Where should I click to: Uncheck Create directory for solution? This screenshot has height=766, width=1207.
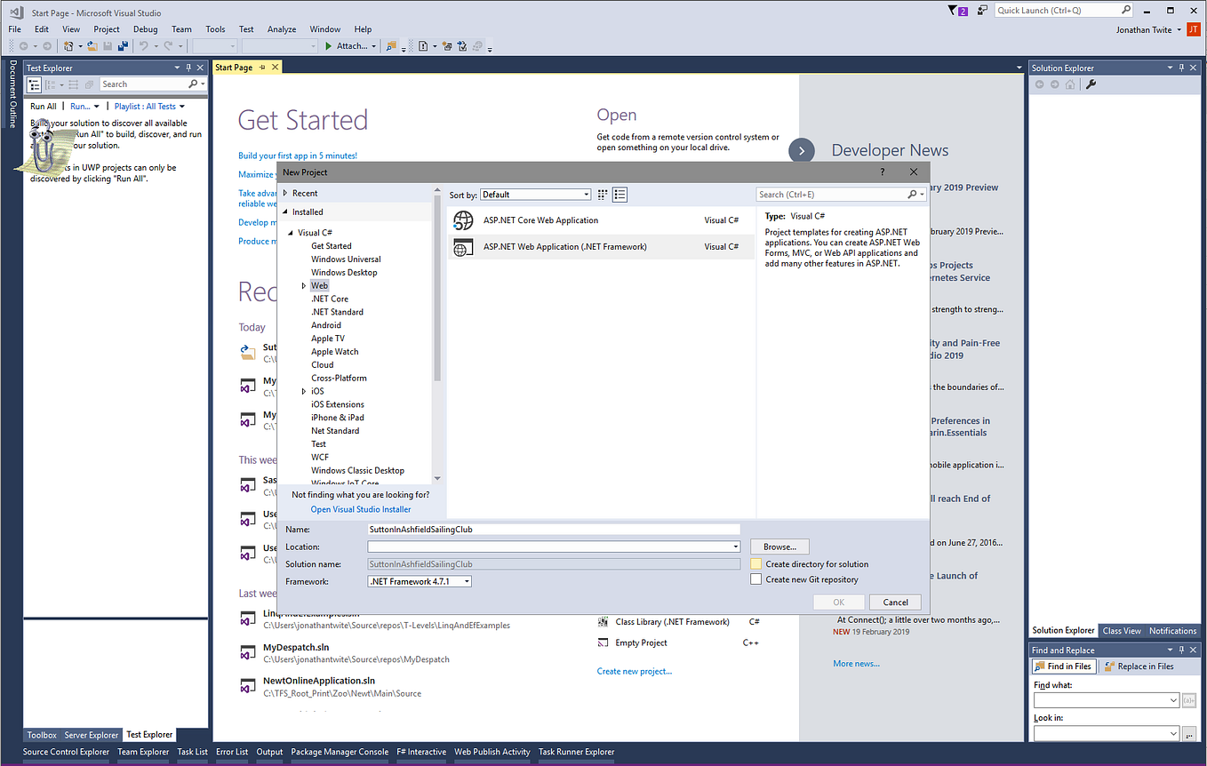tap(755, 563)
